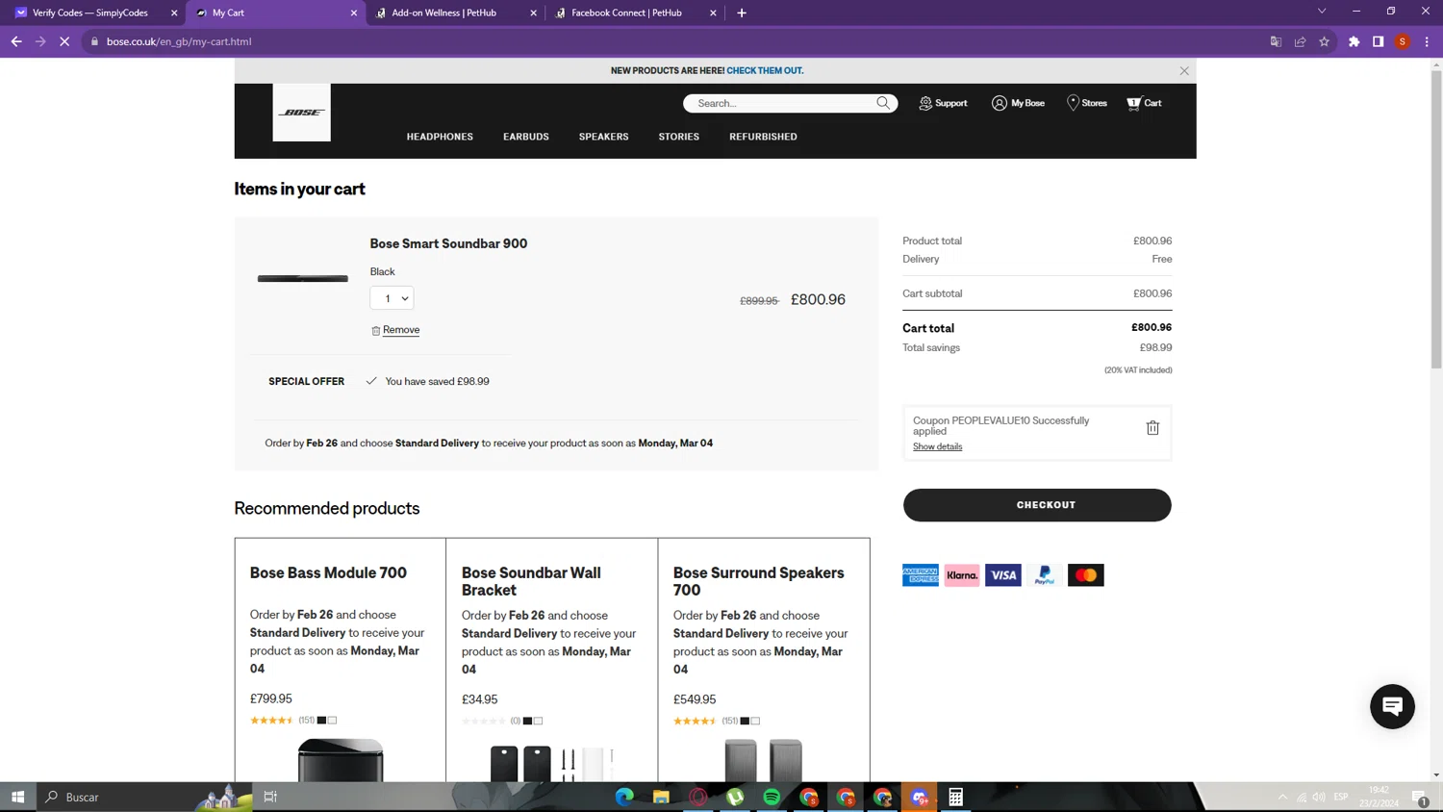Open the HEADPHONES menu

440,137
